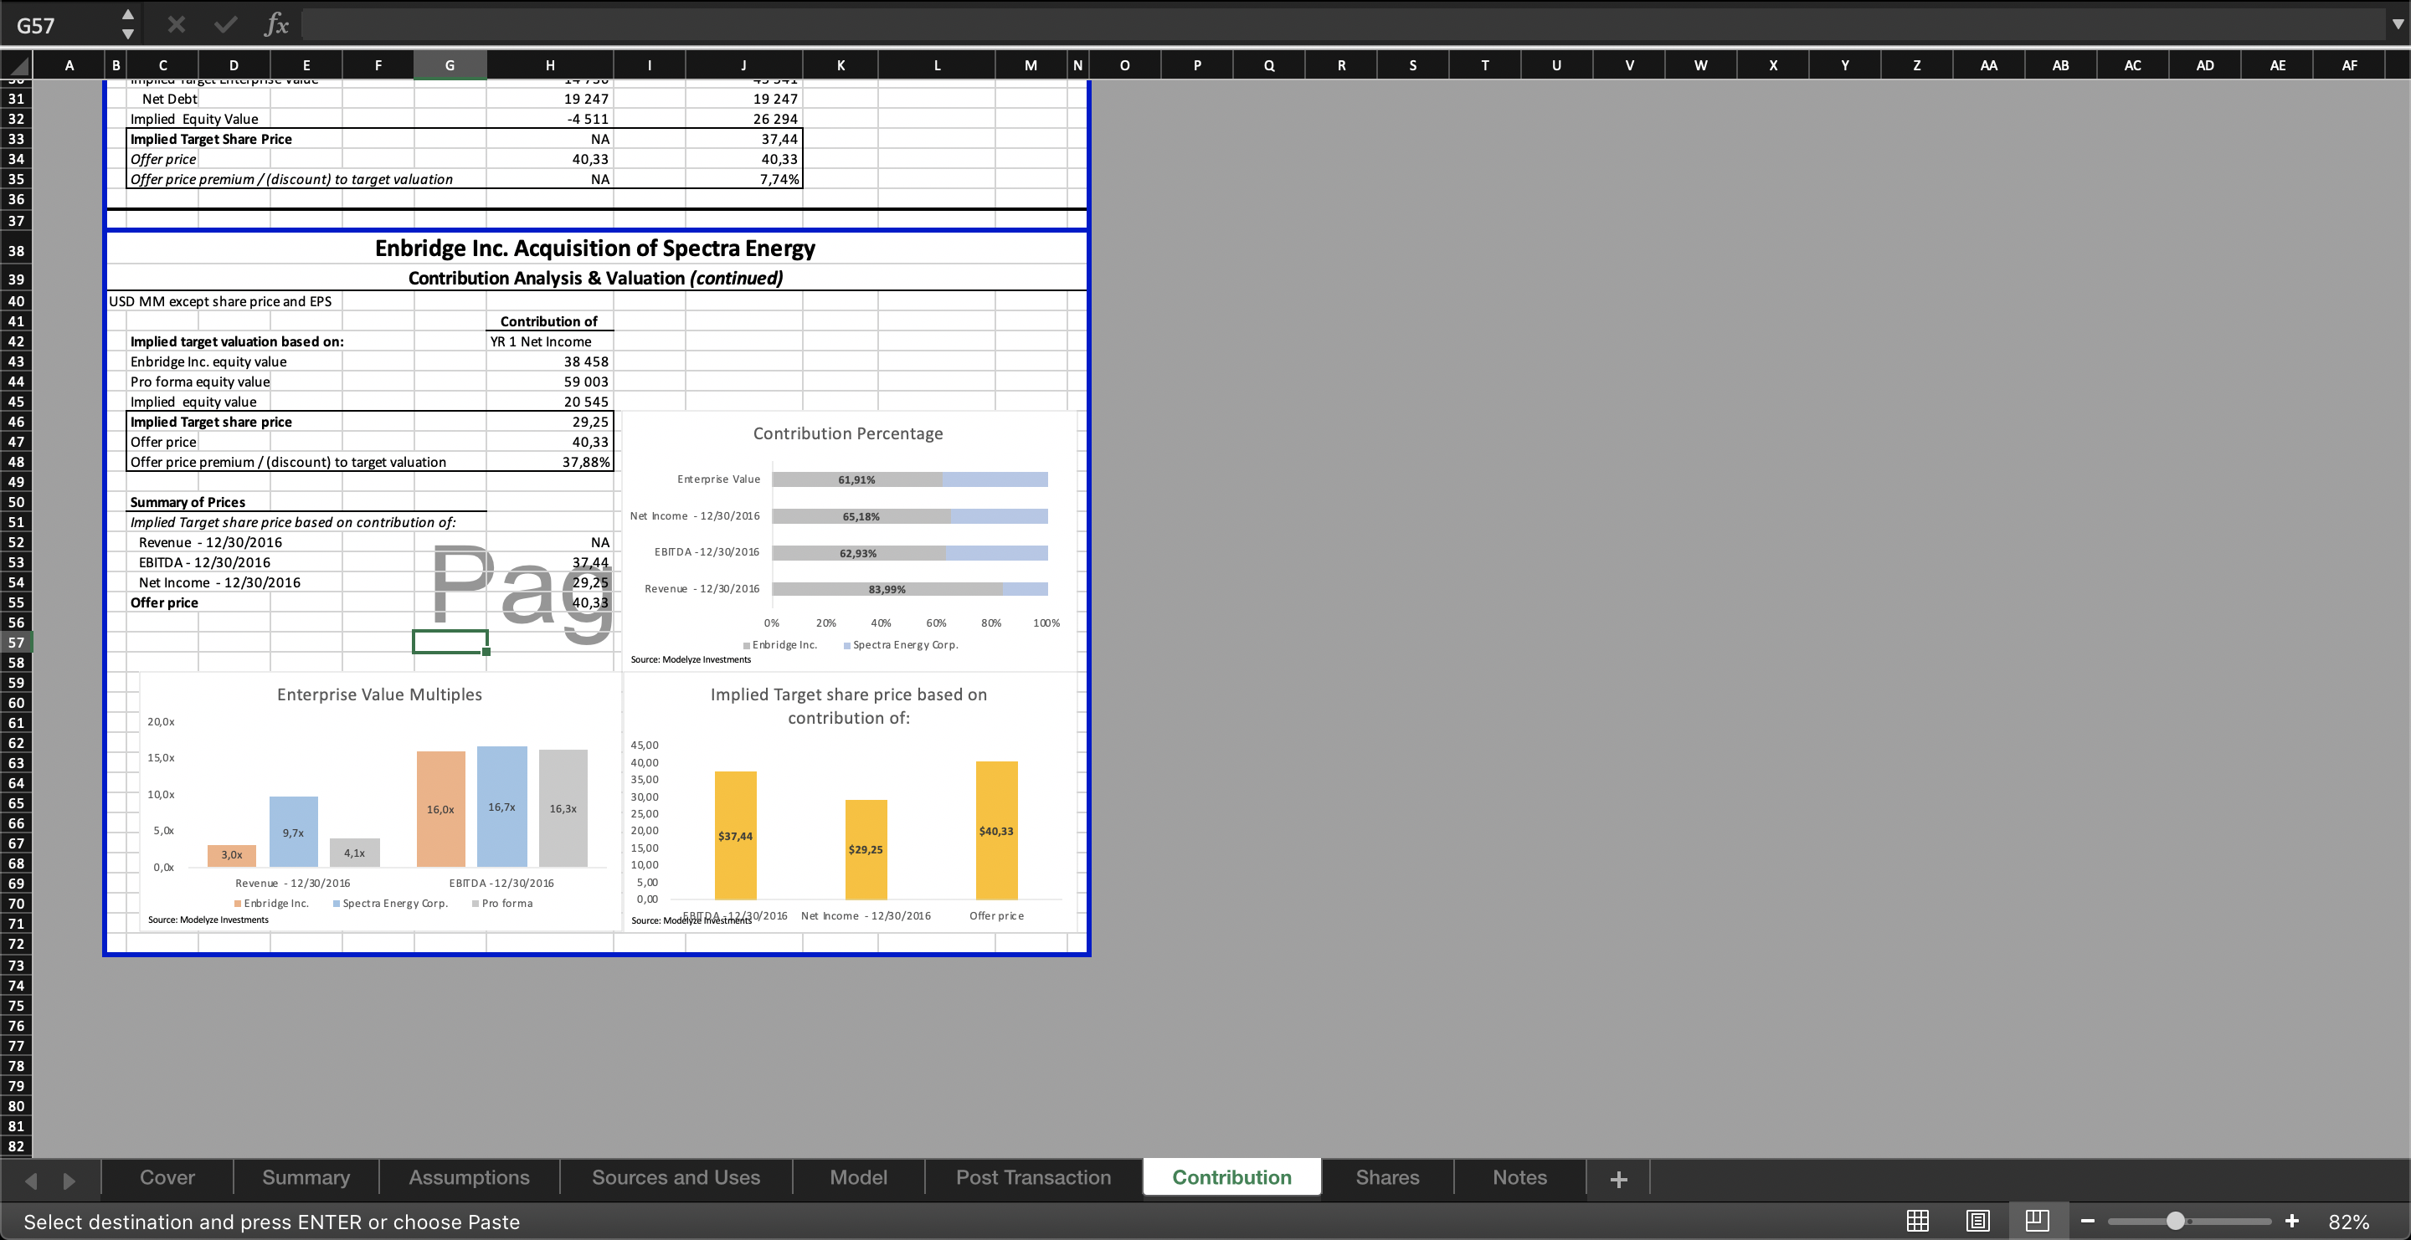2411x1240 pixels.
Task: Click the 83,99% Revenue bar segment
Action: point(887,589)
